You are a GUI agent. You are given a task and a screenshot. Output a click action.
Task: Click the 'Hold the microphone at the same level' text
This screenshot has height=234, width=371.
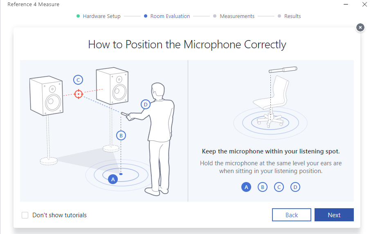click(271, 167)
